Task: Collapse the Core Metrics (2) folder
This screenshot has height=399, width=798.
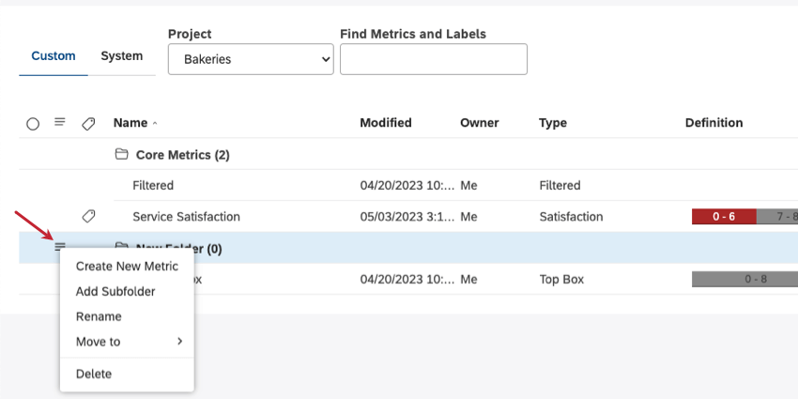Action: click(x=182, y=154)
